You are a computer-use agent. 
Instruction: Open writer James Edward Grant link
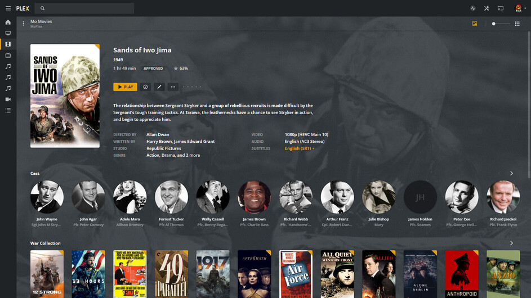(194, 141)
